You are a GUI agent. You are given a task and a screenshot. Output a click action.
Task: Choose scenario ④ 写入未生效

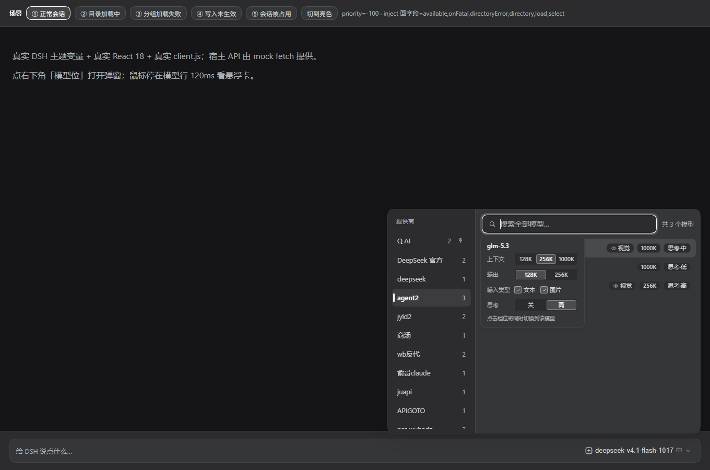(x=216, y=14)
